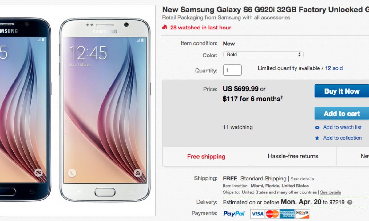Select the Free shipping tab
The width and height of the screenshot is (369, 221).
(206, 157)
